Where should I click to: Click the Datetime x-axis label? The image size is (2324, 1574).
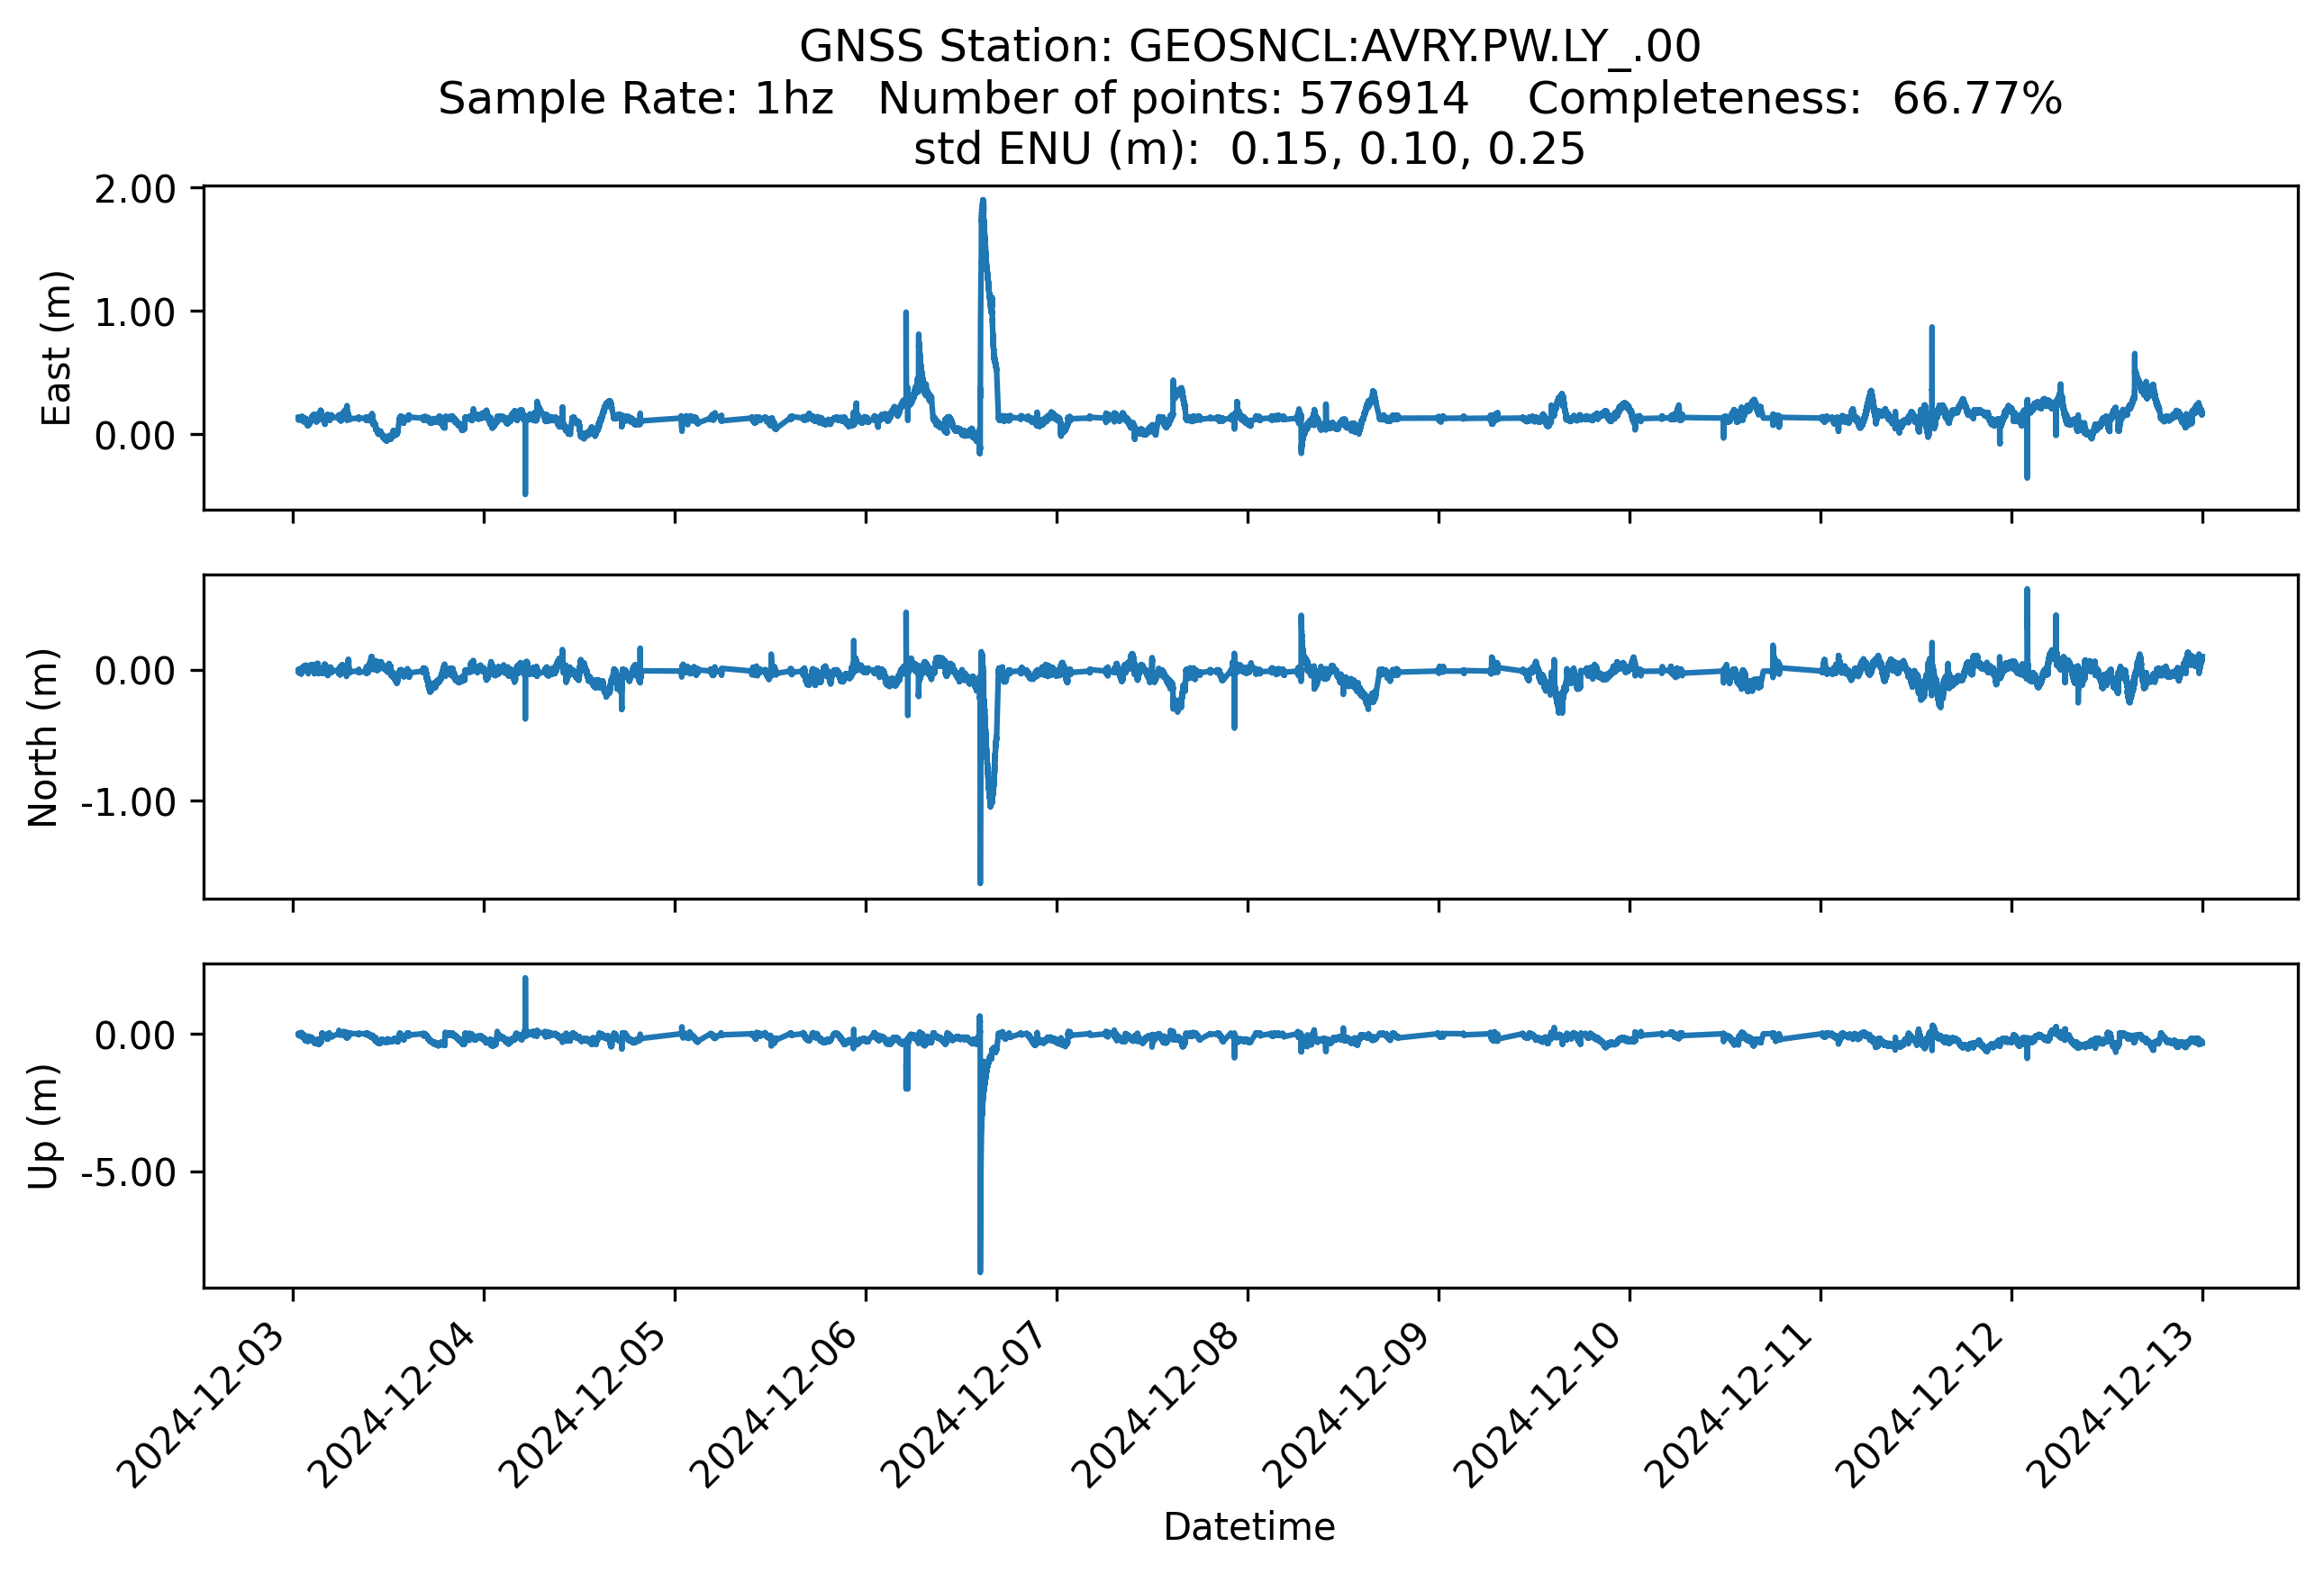(x=1249, y=1527)
